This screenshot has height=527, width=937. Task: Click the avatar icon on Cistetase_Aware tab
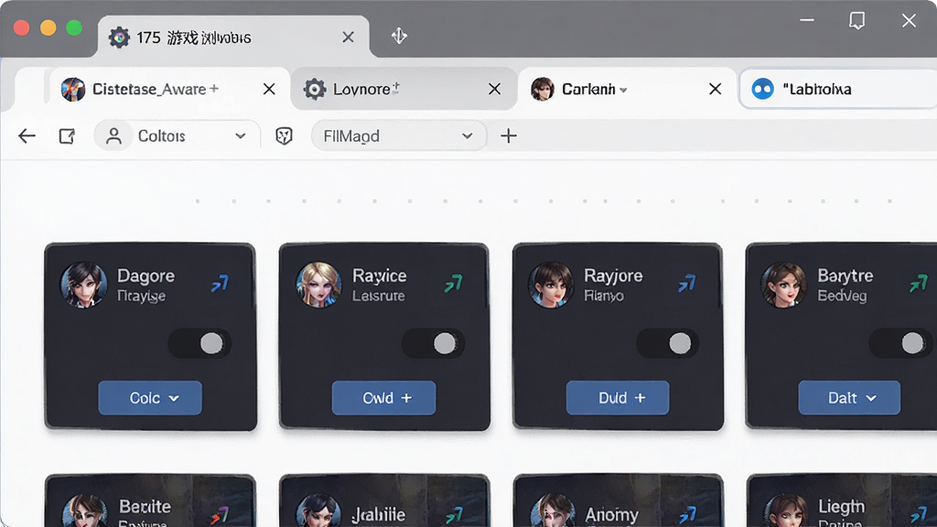coord(73,90)
